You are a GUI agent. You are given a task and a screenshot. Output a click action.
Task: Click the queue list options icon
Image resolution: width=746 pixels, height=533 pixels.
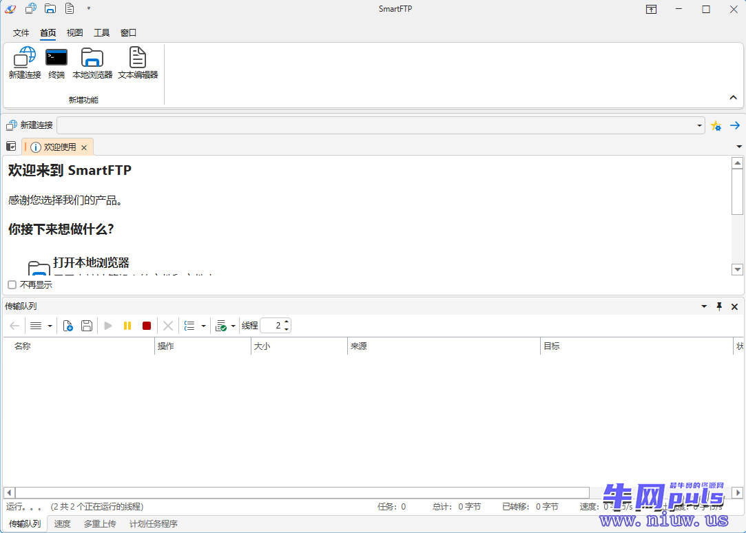189,326
